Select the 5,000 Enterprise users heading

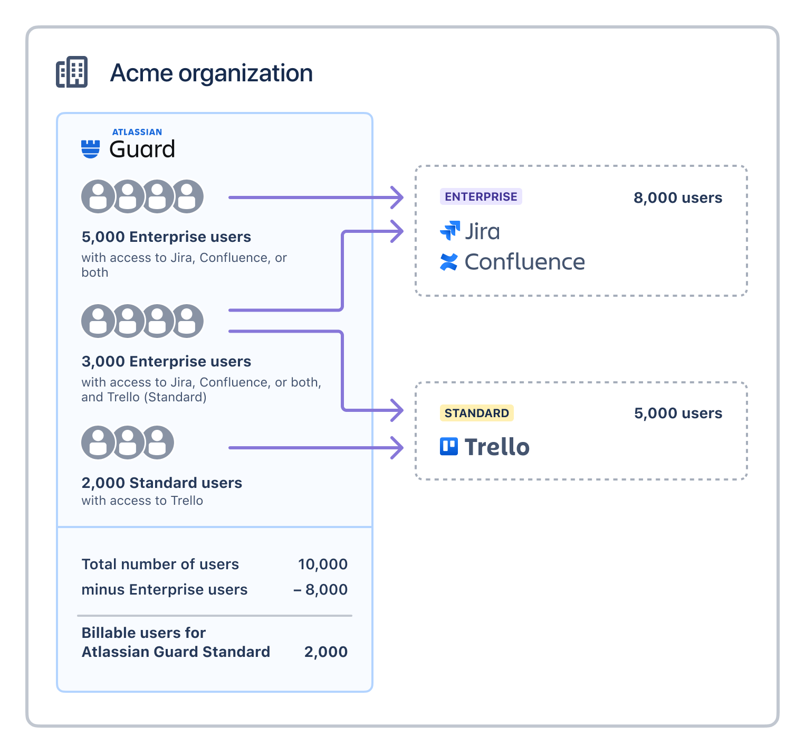166,237
